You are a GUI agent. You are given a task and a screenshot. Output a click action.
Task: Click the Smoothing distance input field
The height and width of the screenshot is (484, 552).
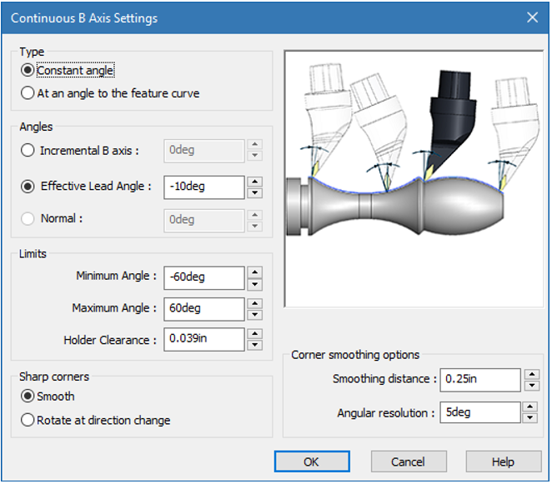point(480,380)
